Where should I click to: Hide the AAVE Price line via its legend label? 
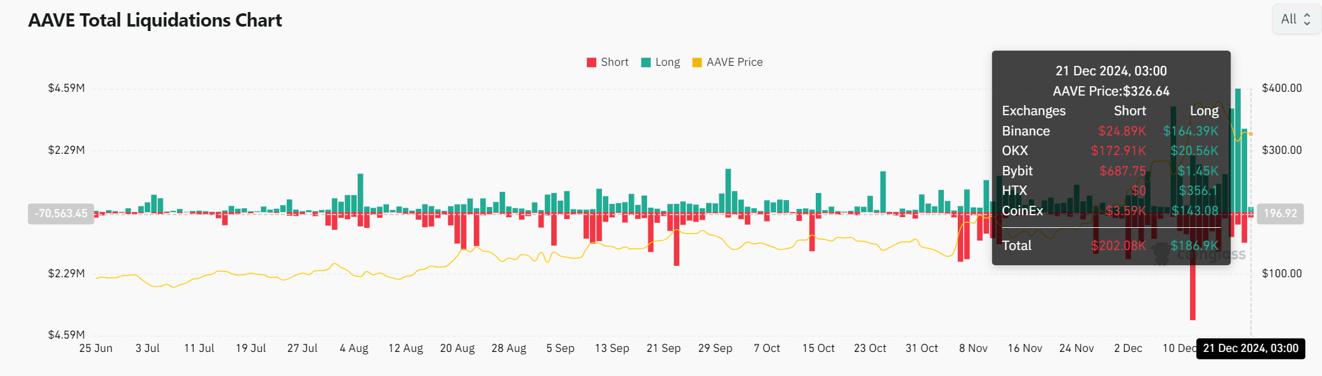(x=735, y=62)
